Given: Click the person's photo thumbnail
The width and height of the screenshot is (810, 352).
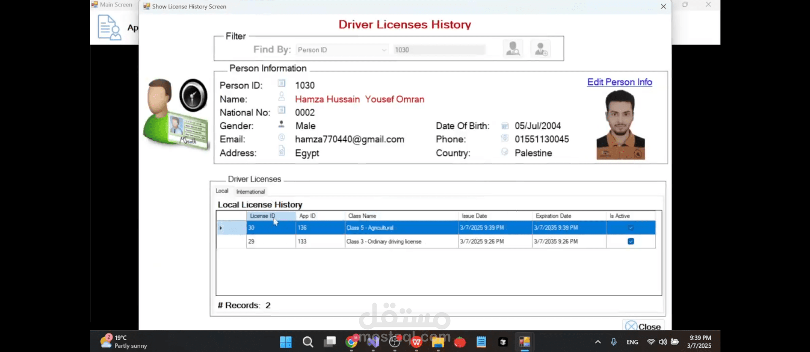Looking at the screenshot, I should point(620,125).
